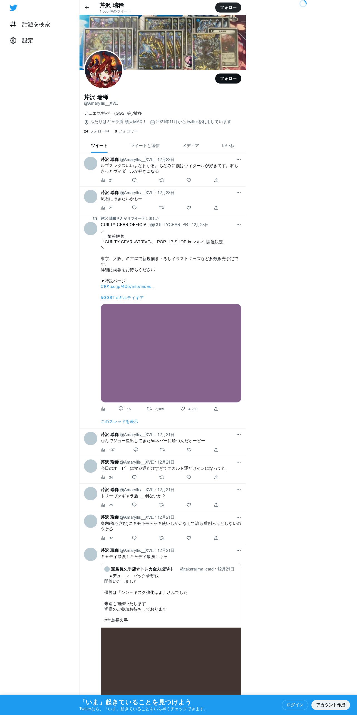Open the settings gear in sidebar
Viewport: 357px width, 715px height.
pos(13,41)
